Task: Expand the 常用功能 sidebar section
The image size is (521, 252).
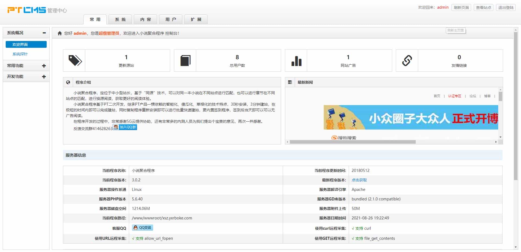Action: 44,66
